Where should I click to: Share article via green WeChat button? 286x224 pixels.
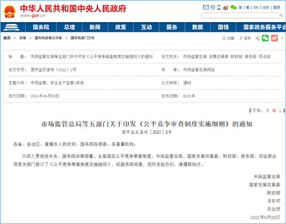[266, 38]
